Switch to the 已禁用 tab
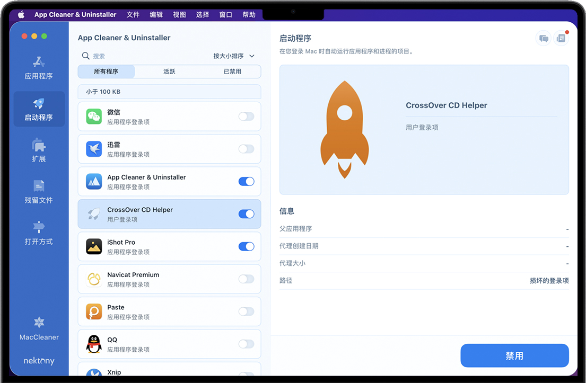 pos(232,72)
